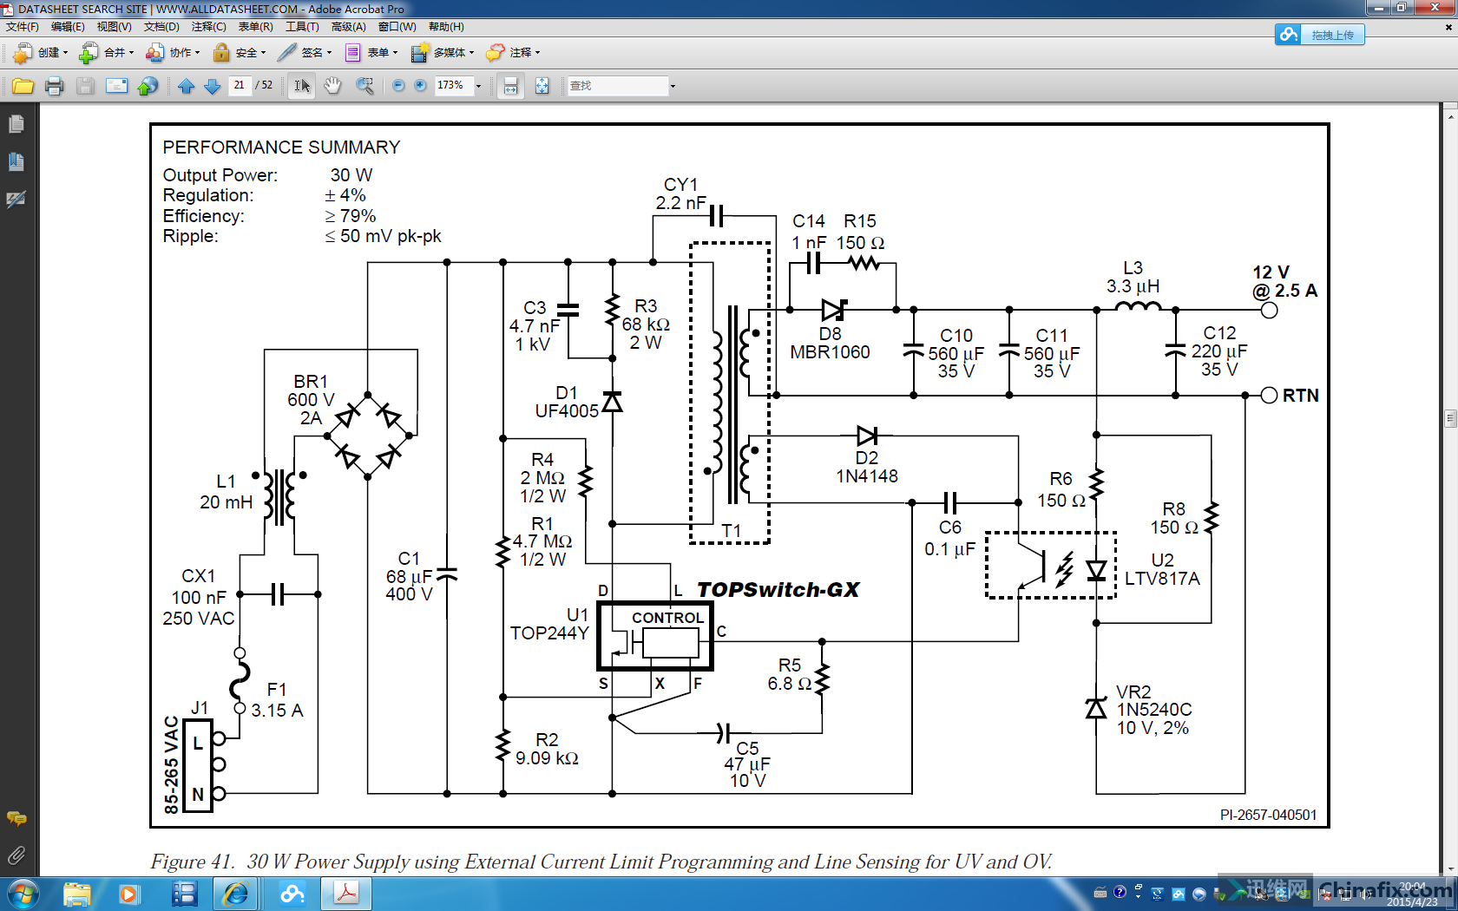
Task: Click the 多媒体 film icon
Action: tap(420, 53)
